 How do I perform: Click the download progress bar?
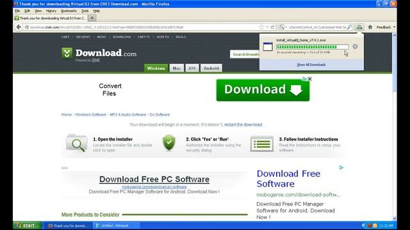click(313, 47)
